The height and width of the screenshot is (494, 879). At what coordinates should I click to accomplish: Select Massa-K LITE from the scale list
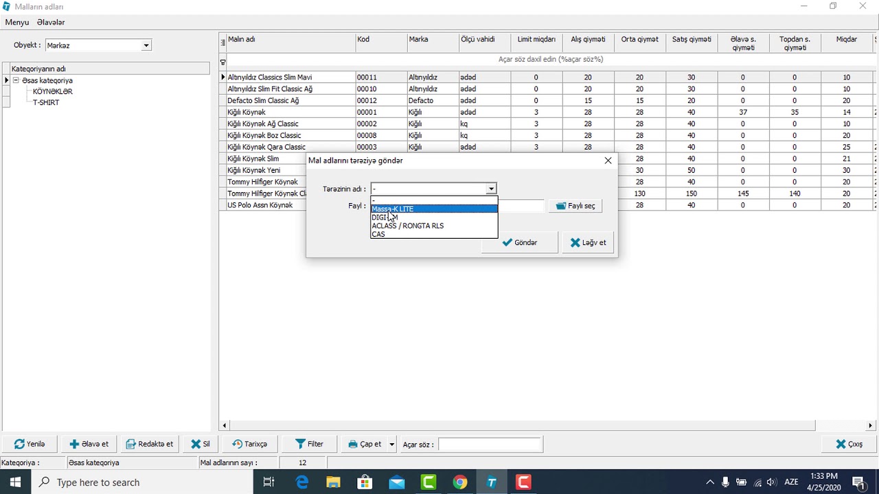434,209
